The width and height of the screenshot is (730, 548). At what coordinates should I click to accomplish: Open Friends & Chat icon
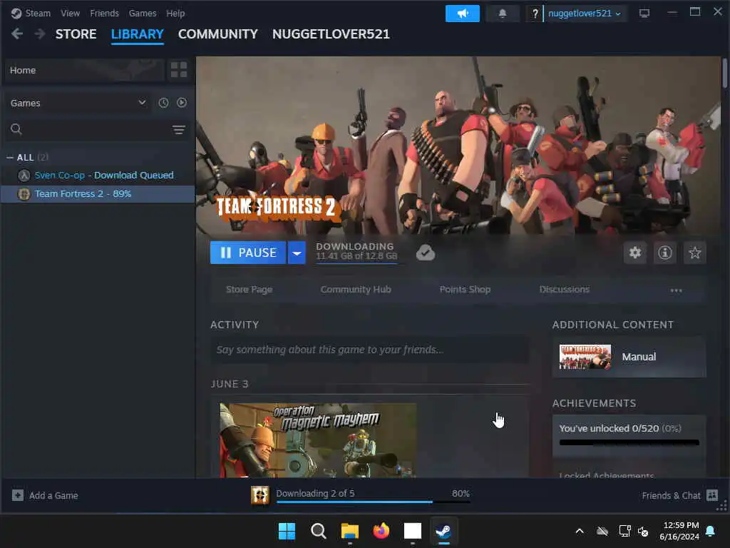(x=712, y=495)
